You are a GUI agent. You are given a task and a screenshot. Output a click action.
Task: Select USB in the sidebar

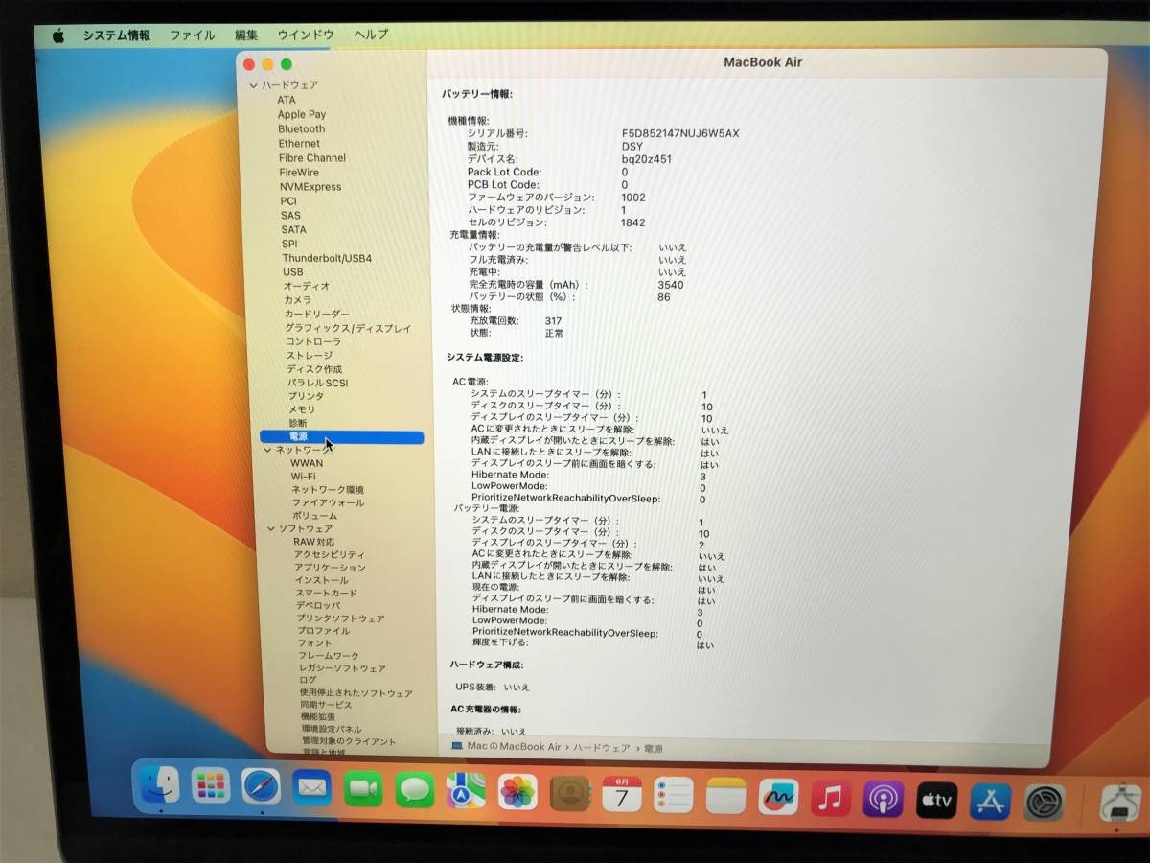coord(292,272)
